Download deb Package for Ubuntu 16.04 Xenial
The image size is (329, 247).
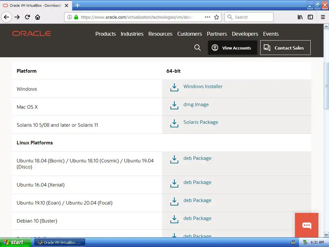[197, 182]
